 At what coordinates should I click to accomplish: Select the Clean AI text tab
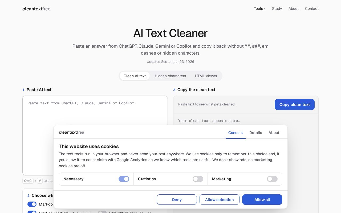point(135,76)
